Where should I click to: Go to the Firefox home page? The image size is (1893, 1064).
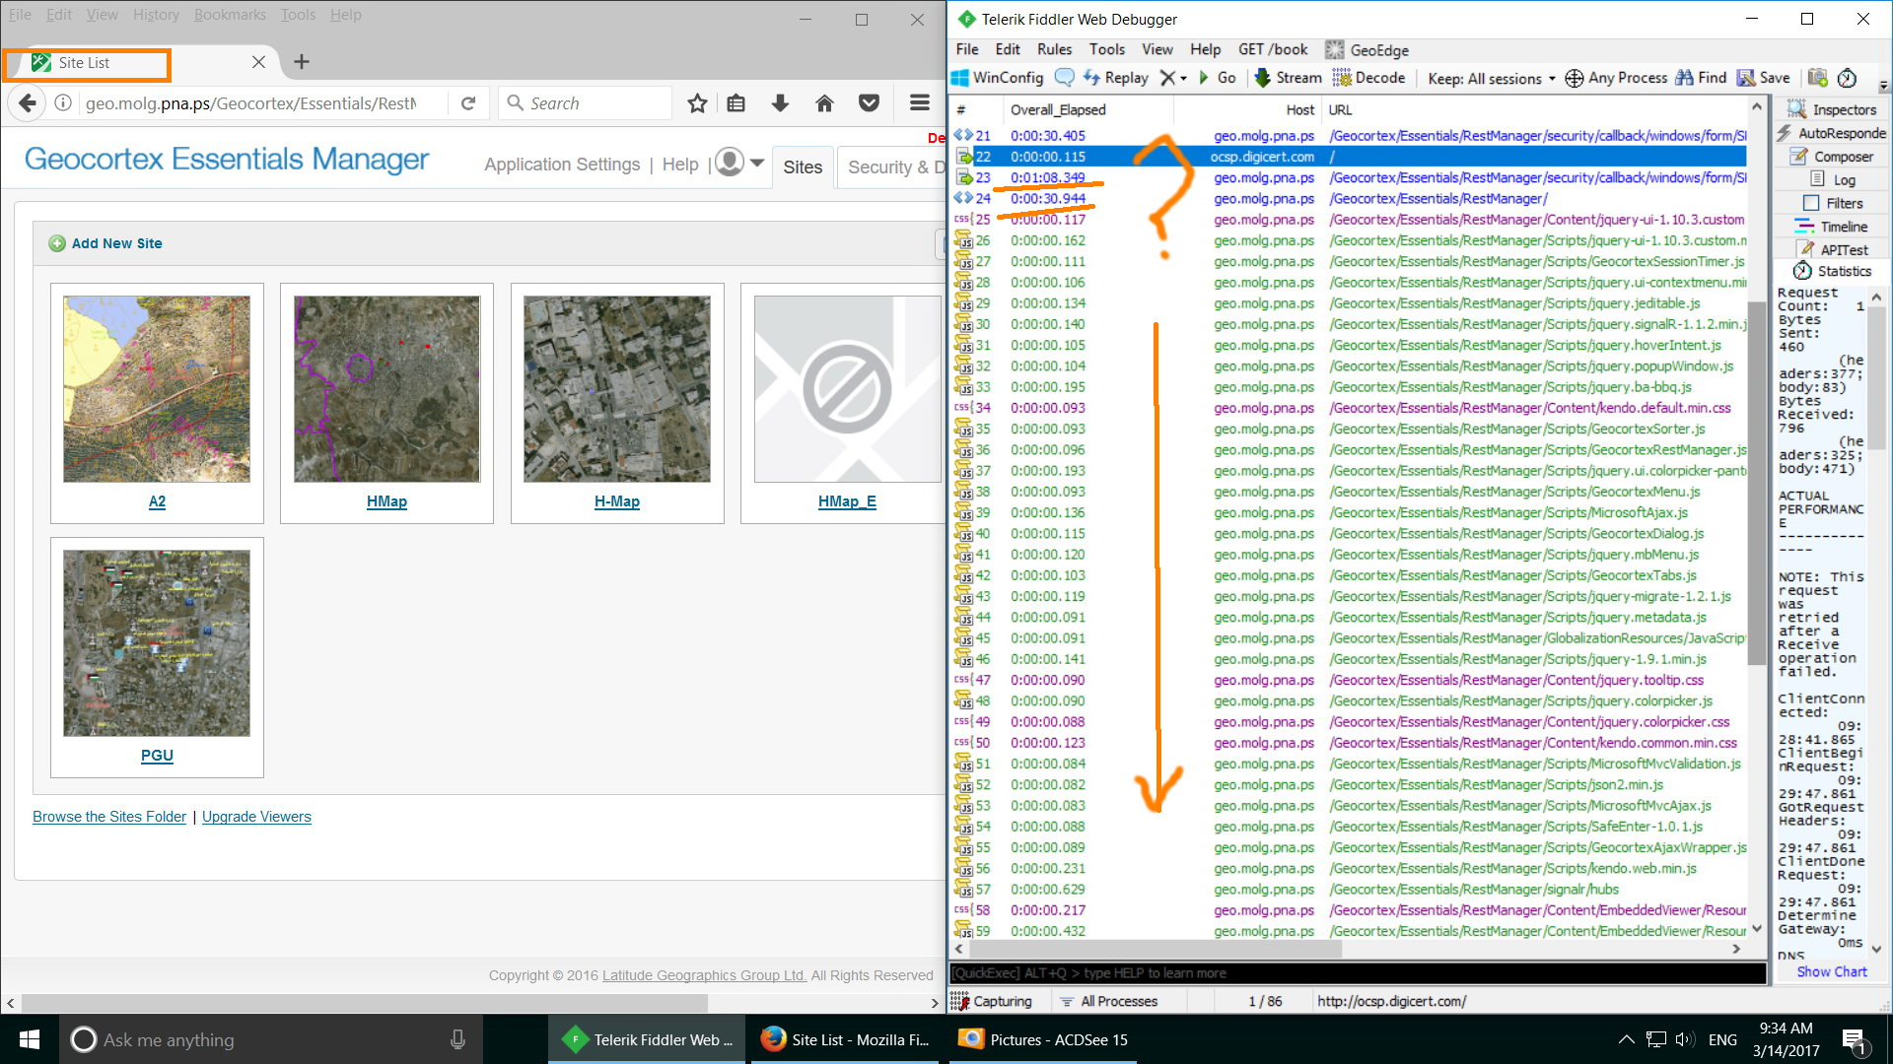pyautogui.click(x=824, y=103)
